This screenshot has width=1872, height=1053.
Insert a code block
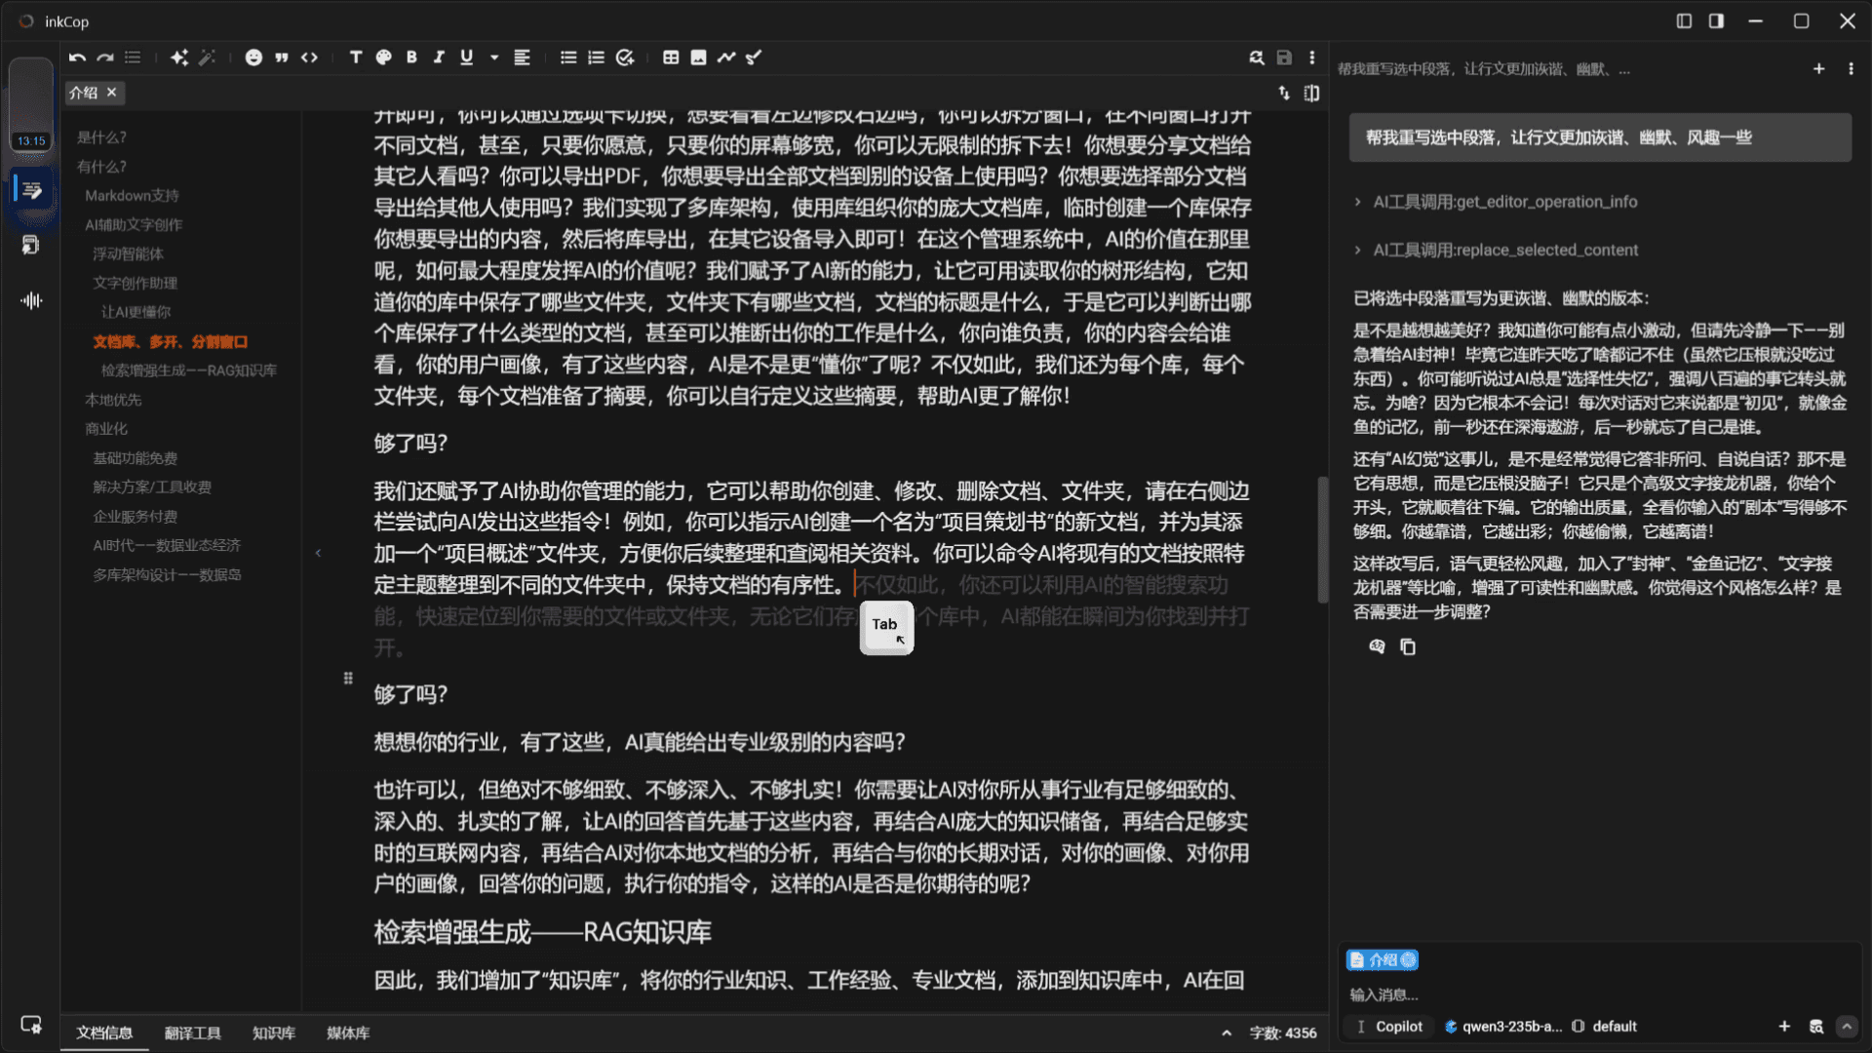310,58
